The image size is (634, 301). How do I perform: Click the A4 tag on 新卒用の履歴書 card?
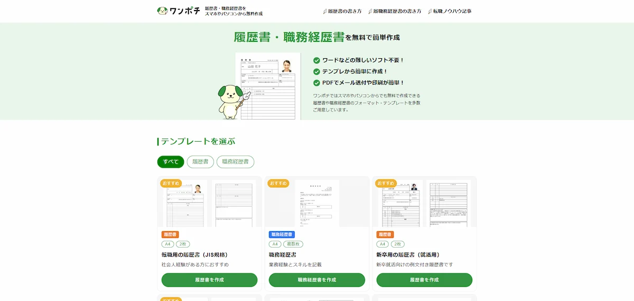pyautogui.click(x=383, y=244)
